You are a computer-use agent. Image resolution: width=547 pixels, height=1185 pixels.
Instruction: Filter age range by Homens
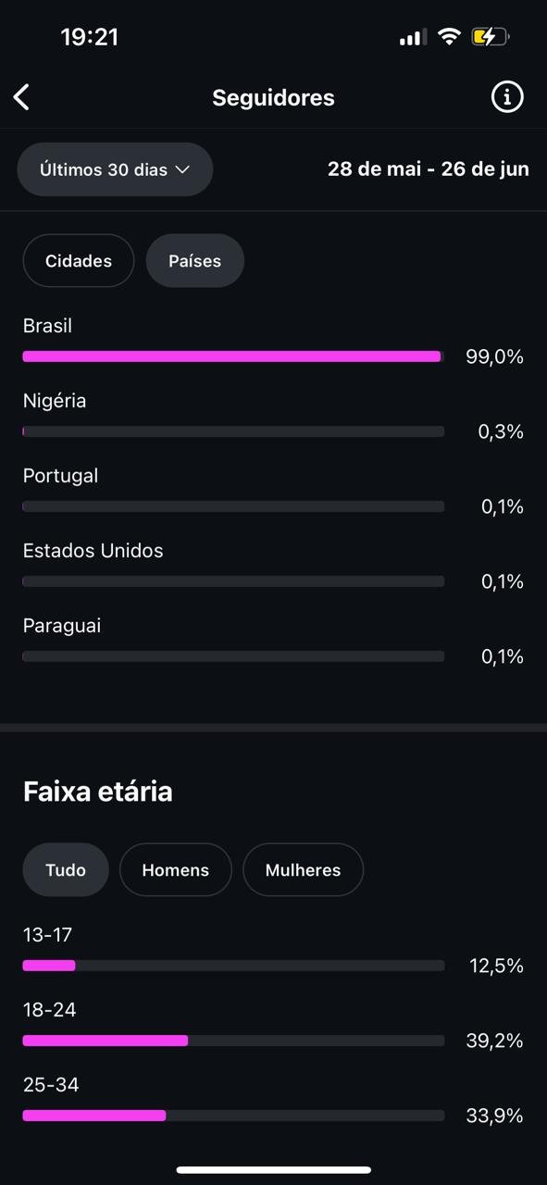click(x=176, y=870)
